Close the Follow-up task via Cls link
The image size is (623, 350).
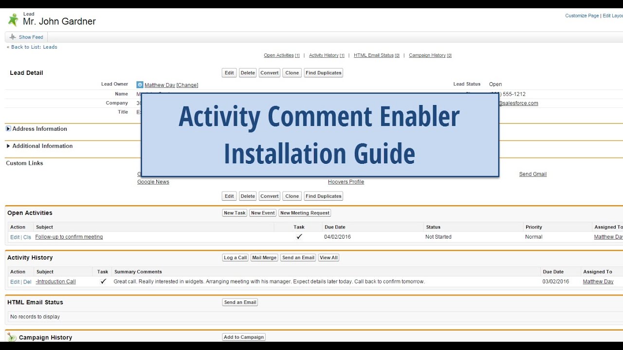pos(27,237)
